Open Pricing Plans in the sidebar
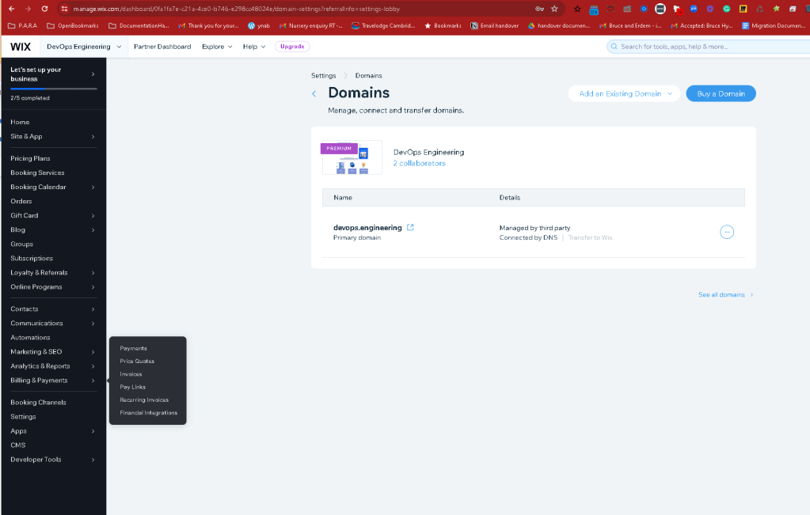 30,158
